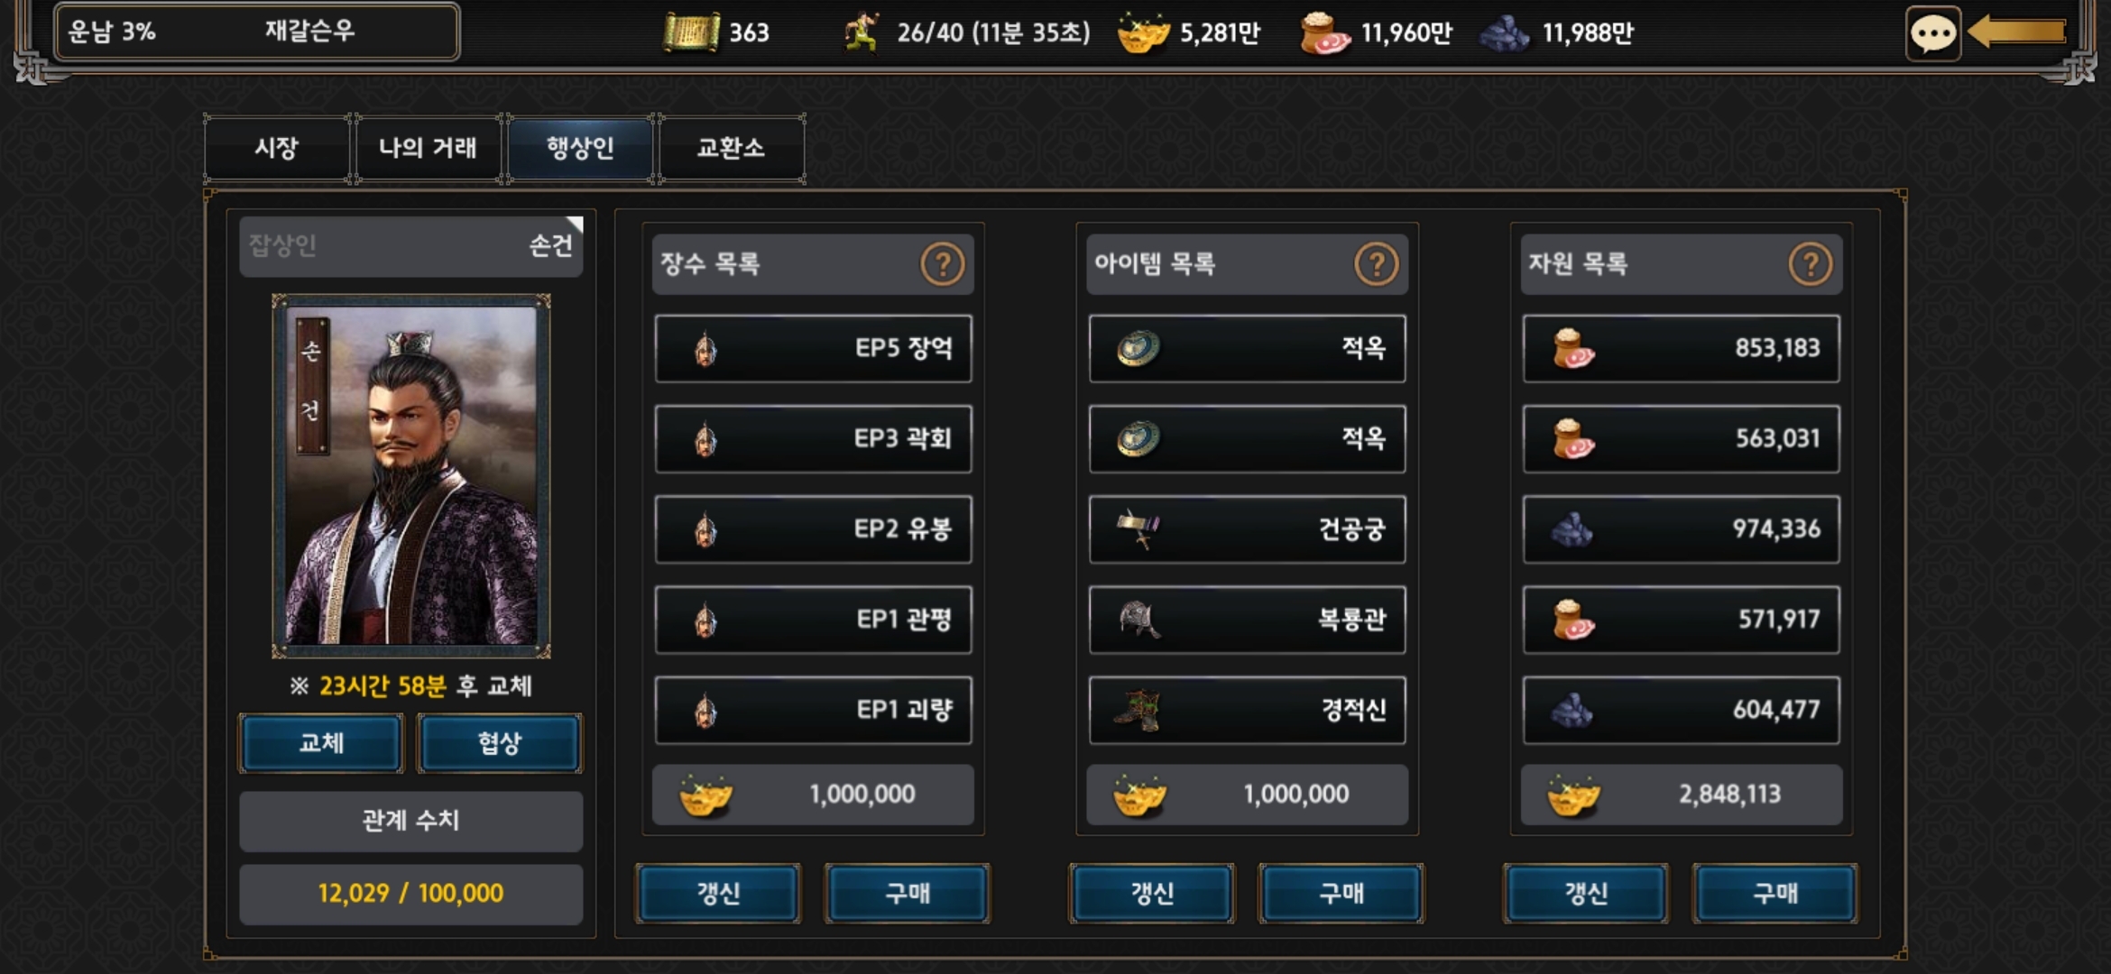Click the 협상 negotiate button

click(500, 744)
